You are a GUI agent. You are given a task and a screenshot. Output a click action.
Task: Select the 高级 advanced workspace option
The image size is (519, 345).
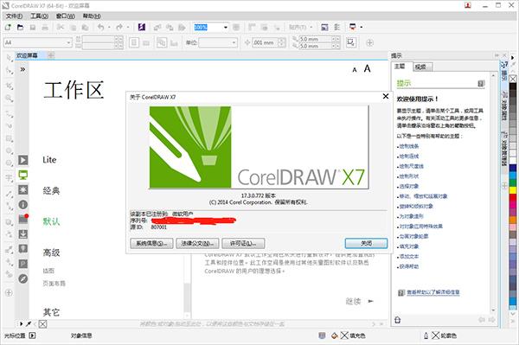51,252
